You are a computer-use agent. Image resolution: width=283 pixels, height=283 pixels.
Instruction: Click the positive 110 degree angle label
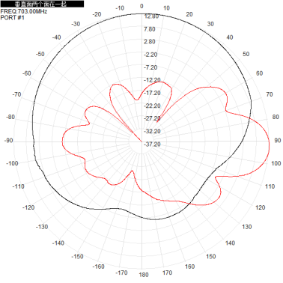(x=270, y=186)
